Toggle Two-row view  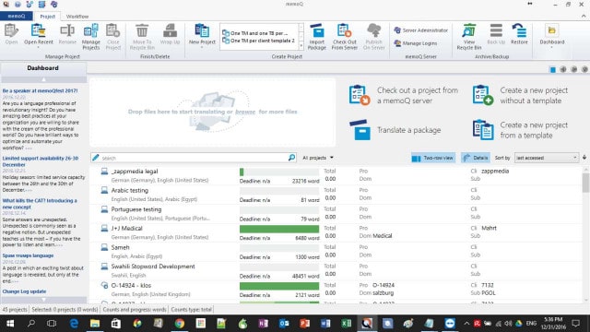(432, 158)
